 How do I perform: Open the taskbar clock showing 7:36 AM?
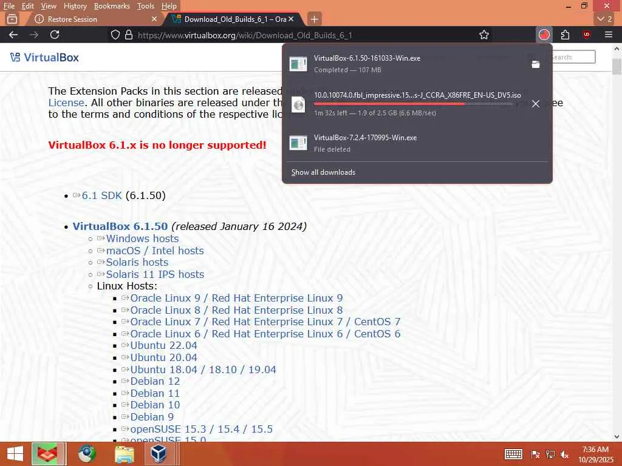click(x=595, y=454)
